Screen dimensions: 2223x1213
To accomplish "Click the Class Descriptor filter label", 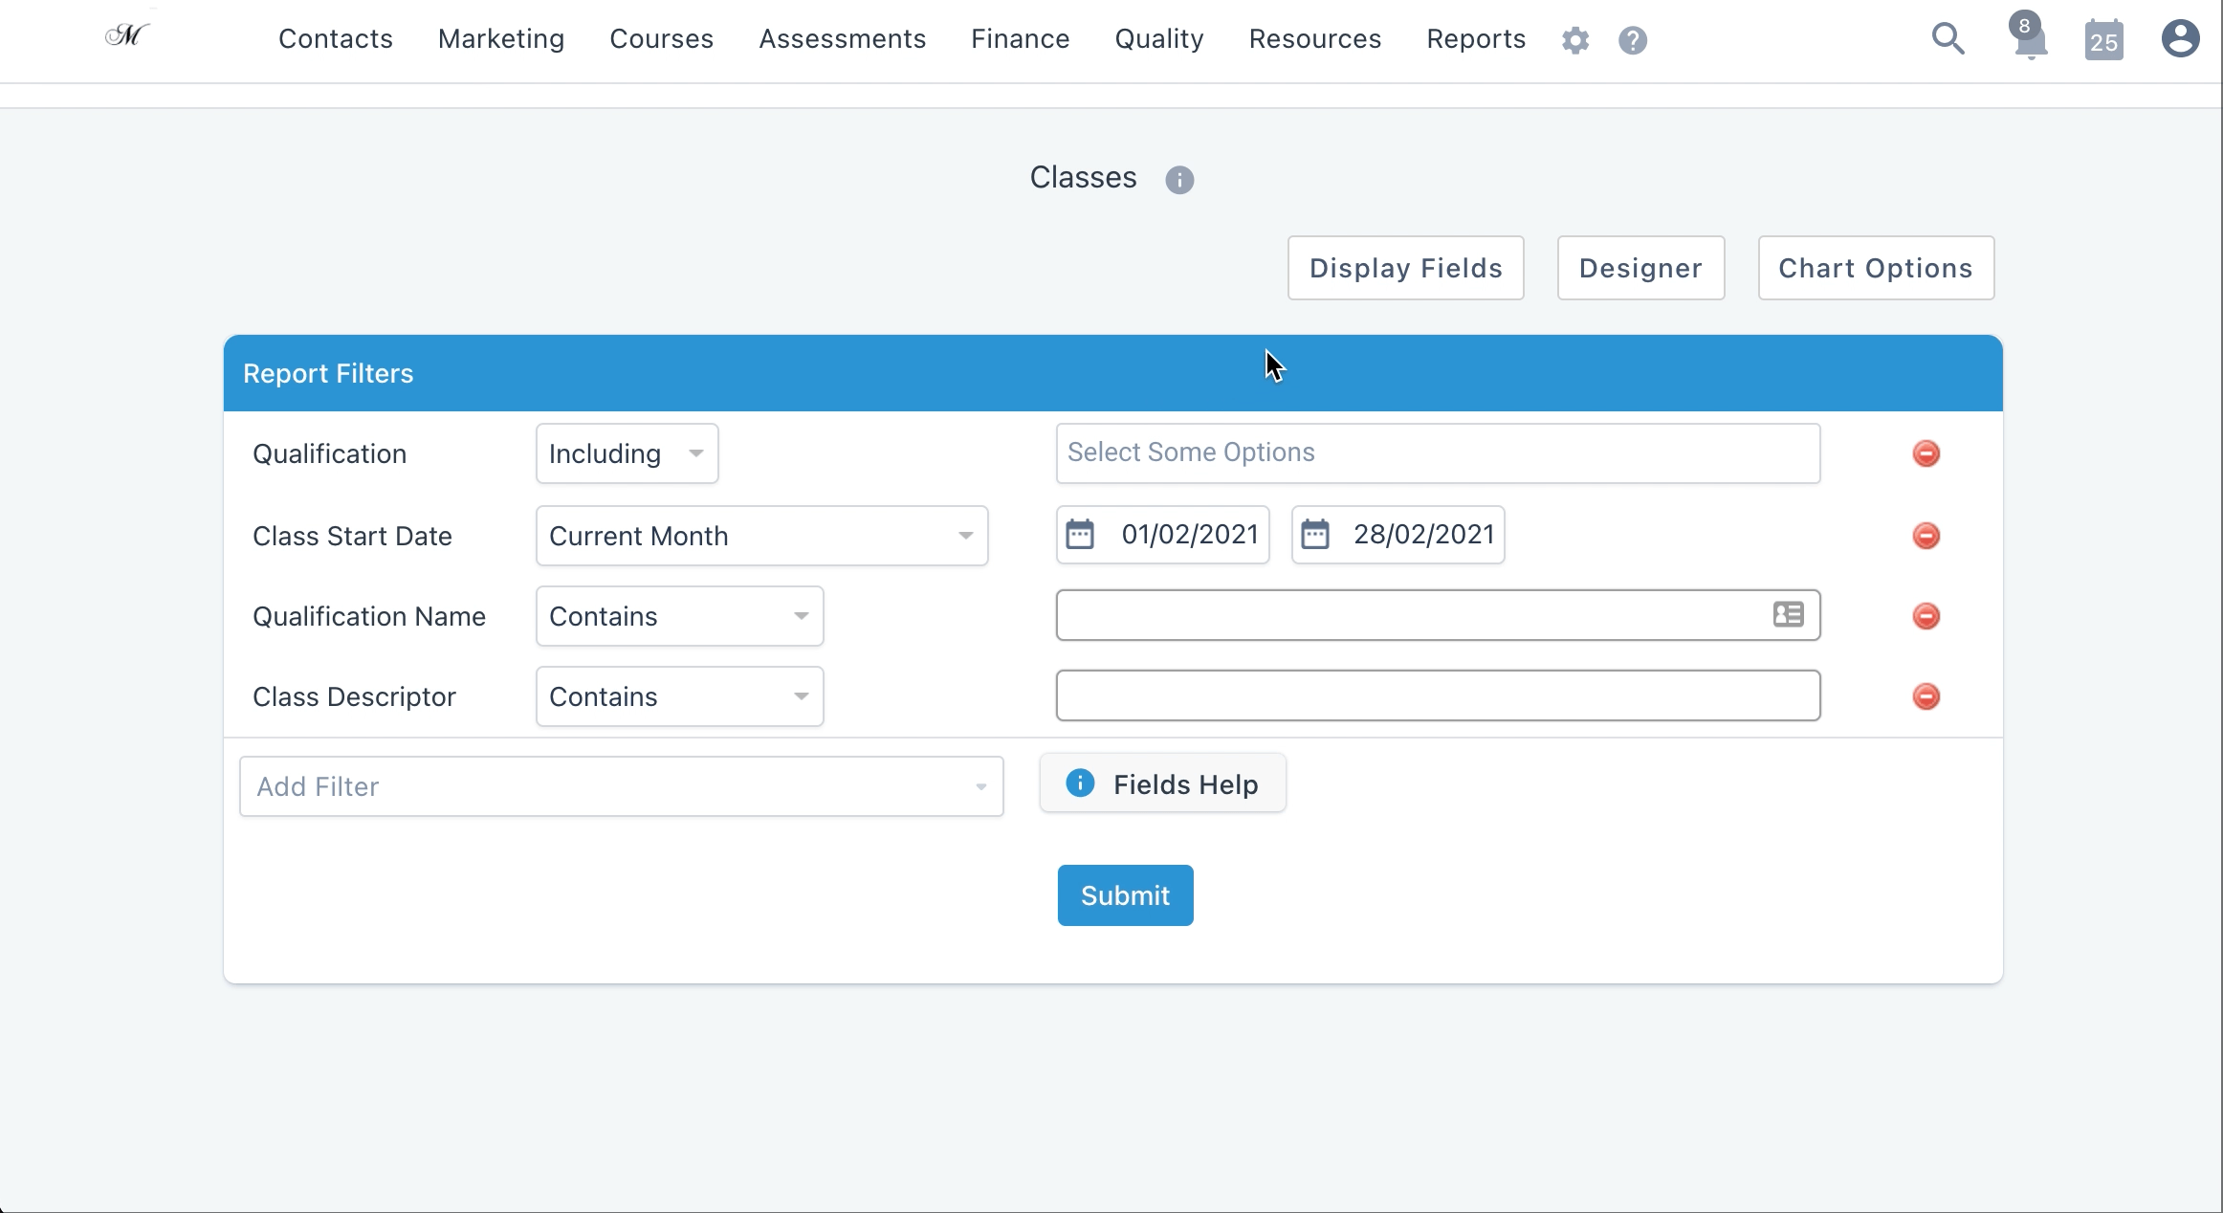I will pos(354,696).
